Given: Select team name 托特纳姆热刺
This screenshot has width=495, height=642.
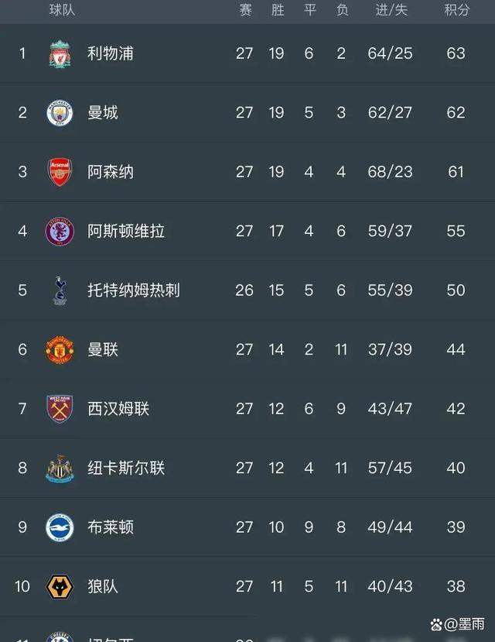Looking at the screenshot, I should (x=134, y=290).
